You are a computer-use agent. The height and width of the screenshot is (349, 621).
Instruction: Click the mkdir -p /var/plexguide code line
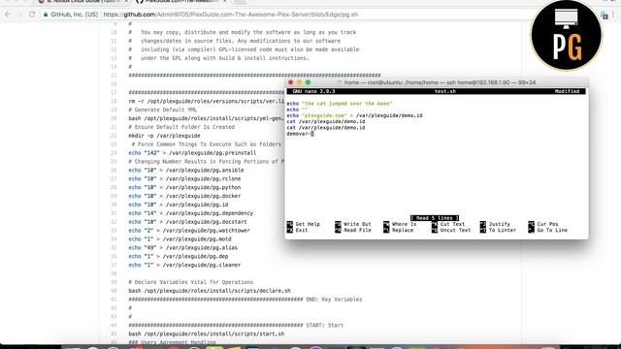coord(164,136)
